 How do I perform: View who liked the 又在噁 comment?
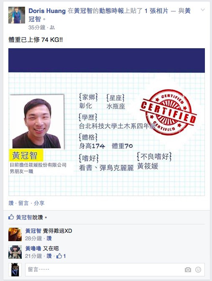pyautogui.click(x=61, y=256)
